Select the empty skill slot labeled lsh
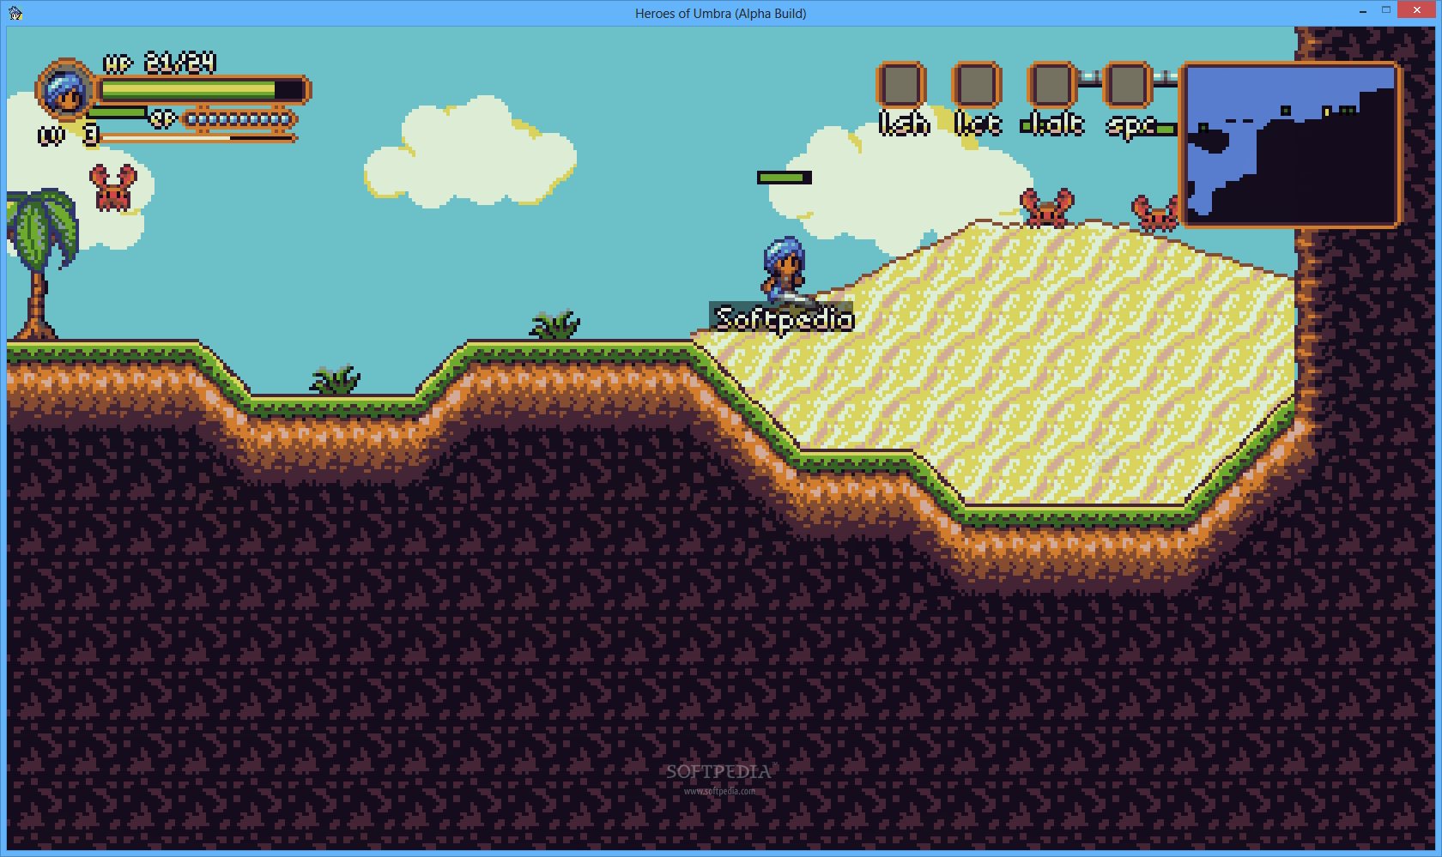The height and width of the screenshot is (857, 1442). click(900, 85)
